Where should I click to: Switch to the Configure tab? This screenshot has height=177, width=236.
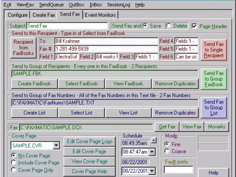[18, 15]
